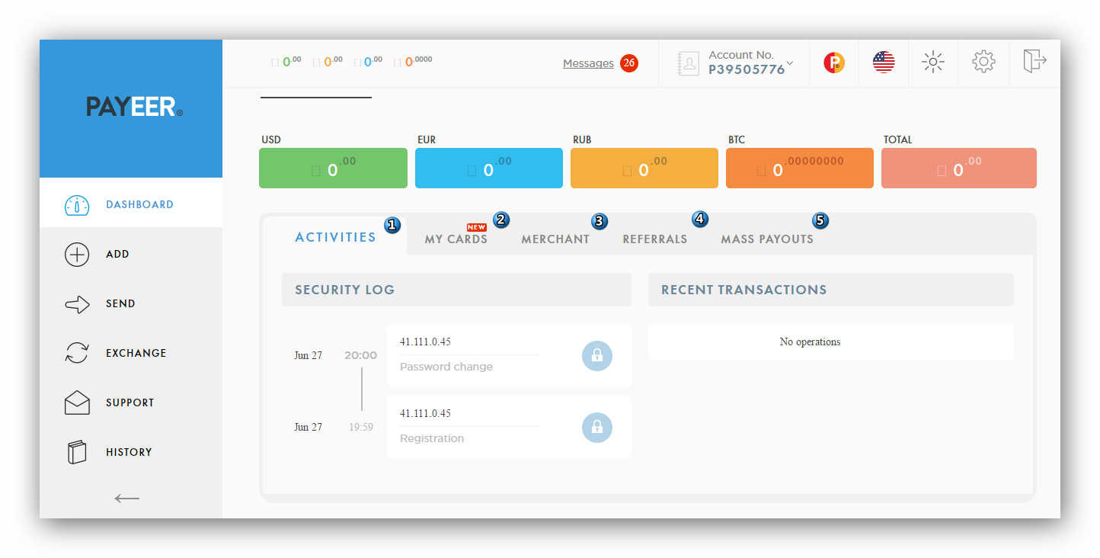The width and height of the screenshot is (1100, 558).
Task: Click the orange BTC balance card
Action: click(x=800, y=168)
